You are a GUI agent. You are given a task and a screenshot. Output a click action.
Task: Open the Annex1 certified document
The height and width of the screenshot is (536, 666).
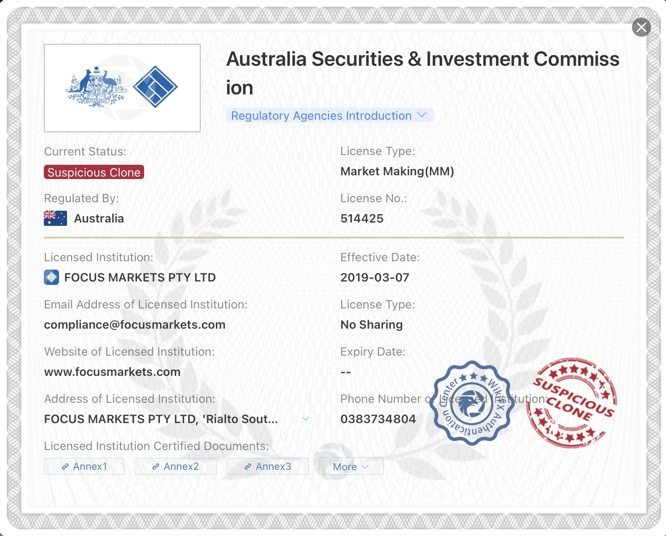[x=84, y=466]
